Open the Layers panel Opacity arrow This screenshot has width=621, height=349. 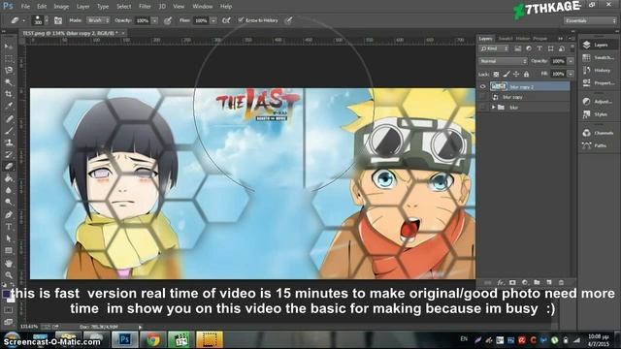click(571, 61)
